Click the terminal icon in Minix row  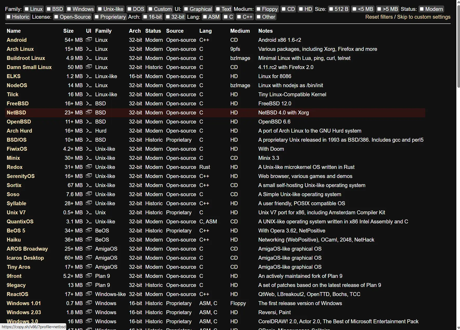tap(89, 158)
